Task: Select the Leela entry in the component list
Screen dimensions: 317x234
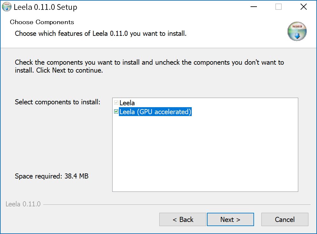Action: tap(127, 103)
